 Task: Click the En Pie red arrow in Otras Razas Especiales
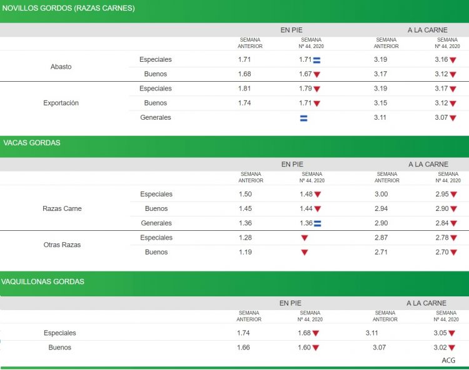[x=305, y=238]
